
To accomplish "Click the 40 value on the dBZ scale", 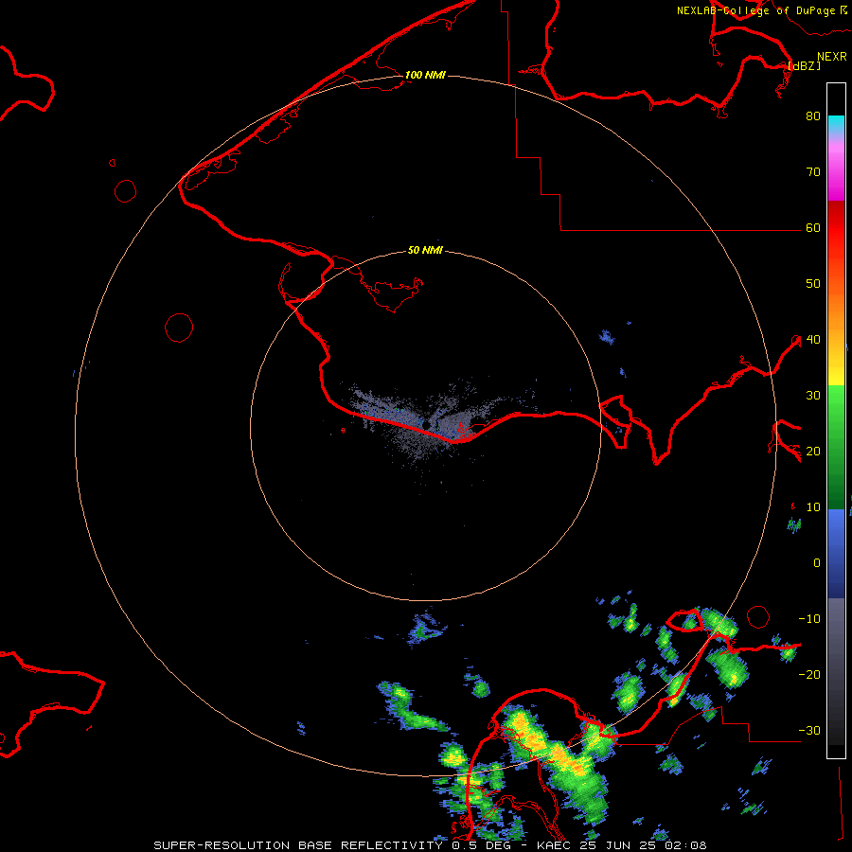I will click(813, 340).
